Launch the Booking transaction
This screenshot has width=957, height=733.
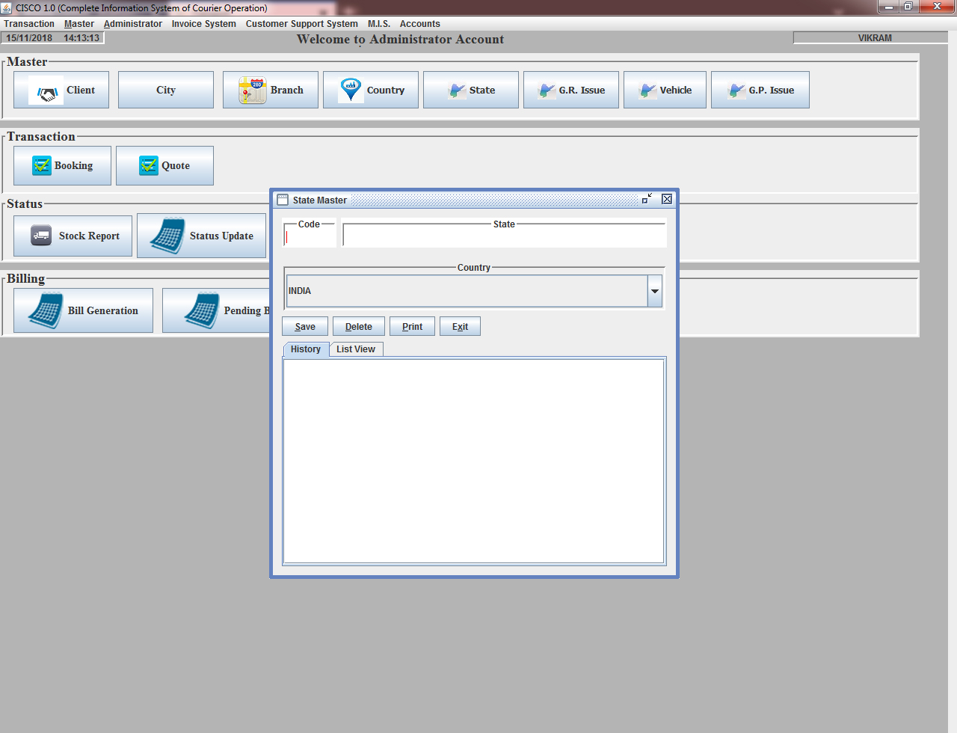click(x=63, y=165)
